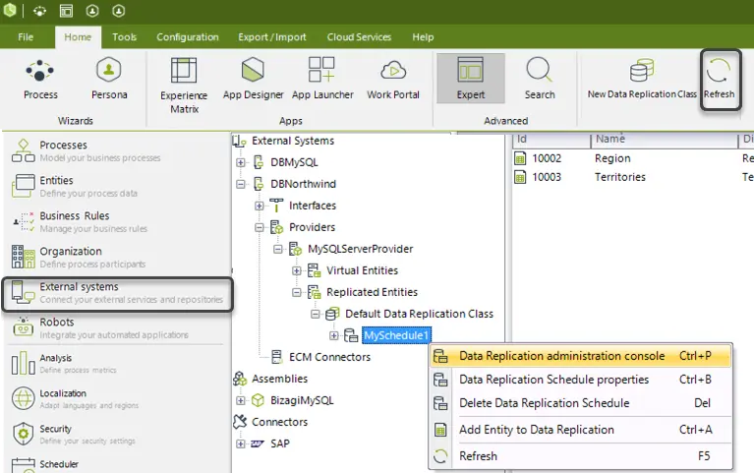Open the Work Portal
Viewport: 754px width, 473px height.
coord(393,80)
